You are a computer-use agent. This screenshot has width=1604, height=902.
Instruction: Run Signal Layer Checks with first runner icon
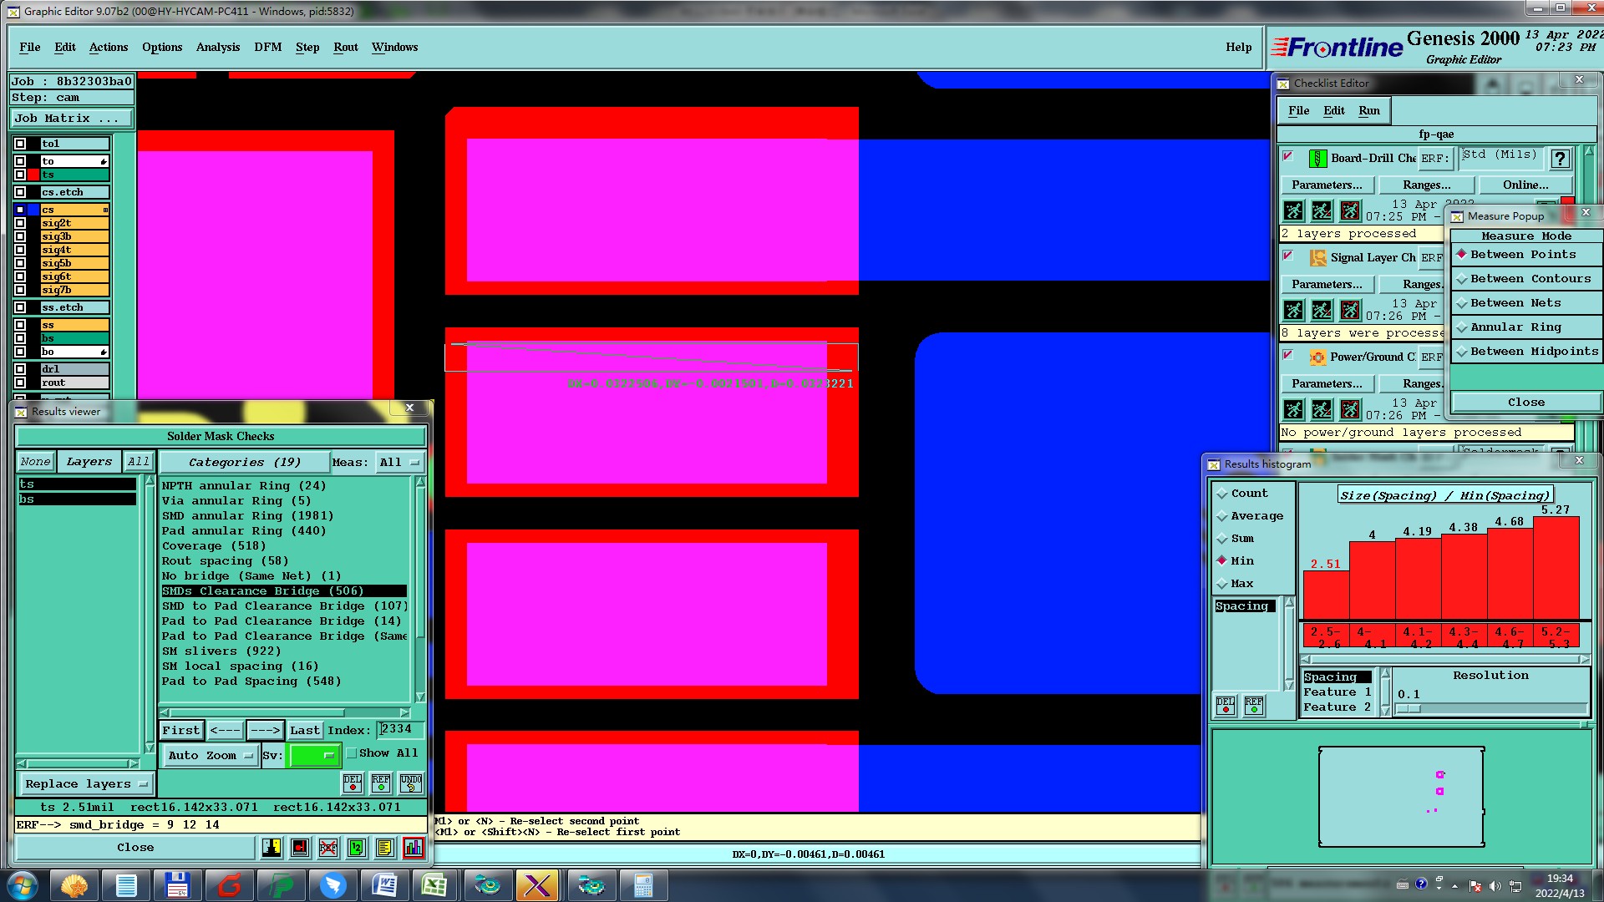pos(1293,311)
